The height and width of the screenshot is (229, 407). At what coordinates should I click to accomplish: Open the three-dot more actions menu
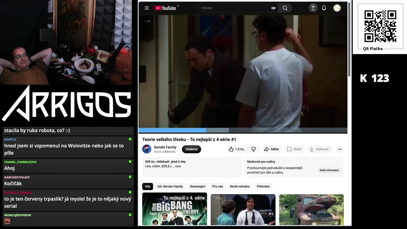340,149
